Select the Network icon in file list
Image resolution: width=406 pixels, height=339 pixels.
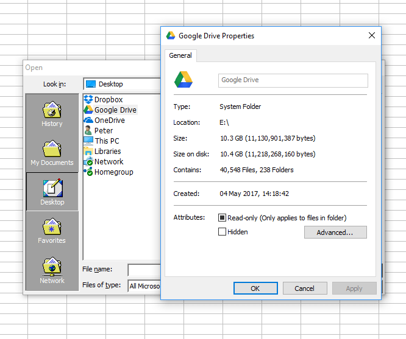tap(88, 161)
